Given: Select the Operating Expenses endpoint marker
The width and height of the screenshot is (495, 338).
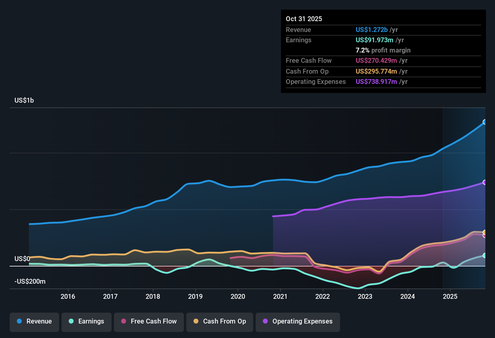Looking at the screenshot, I should [x=485, y=182].
